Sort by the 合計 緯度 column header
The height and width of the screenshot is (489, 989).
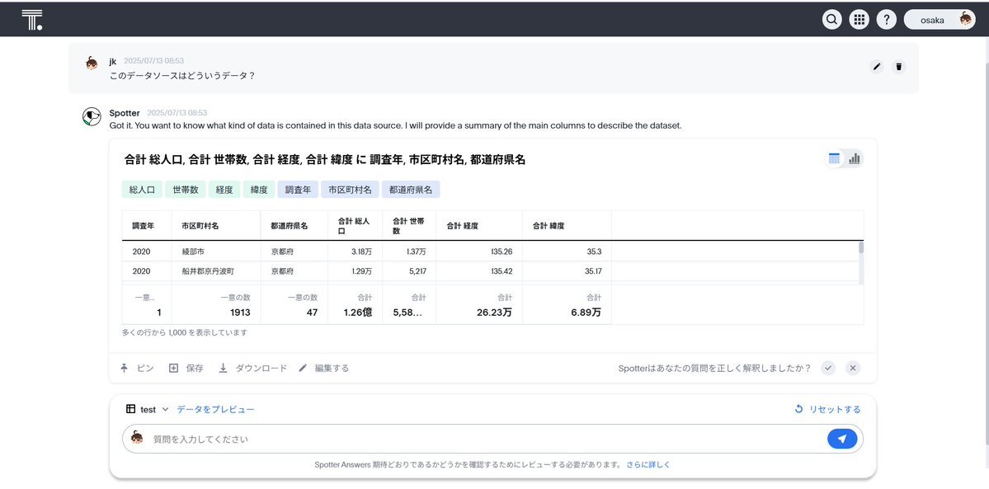tap(567, 226)
